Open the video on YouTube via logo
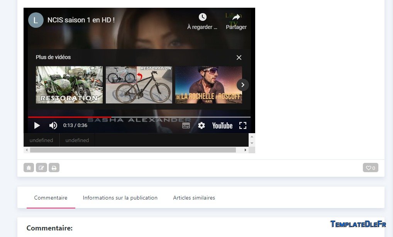The height and width of the screenshot is (237, 393). click(x=222, y=125)
